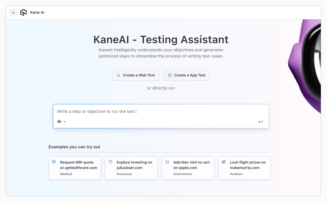This screenshot has width=327, height=202.
Task: Click the shopping cart icon on eCommerce card
Action: point(167,162)
